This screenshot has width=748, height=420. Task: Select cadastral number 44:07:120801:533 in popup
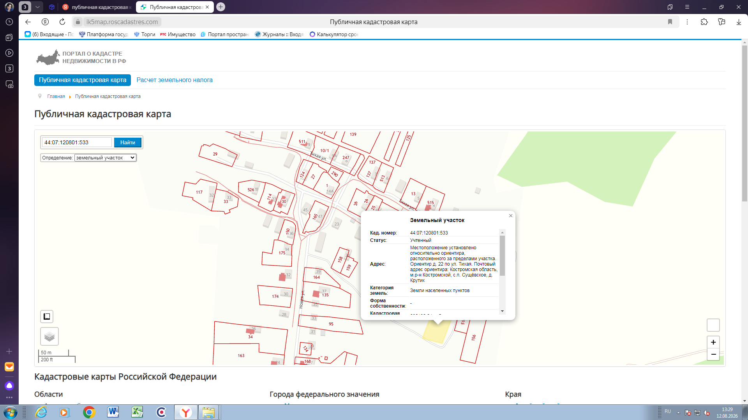429,233
